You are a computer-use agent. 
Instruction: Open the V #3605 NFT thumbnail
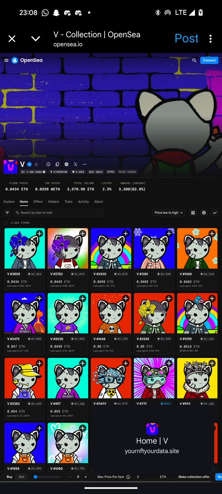25,249
